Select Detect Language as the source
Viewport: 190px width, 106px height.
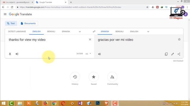click(17, 32)
